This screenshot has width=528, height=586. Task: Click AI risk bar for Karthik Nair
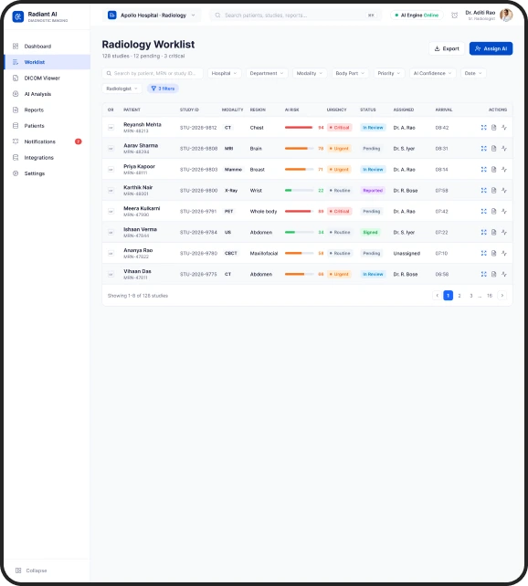[x=299, y=190]
